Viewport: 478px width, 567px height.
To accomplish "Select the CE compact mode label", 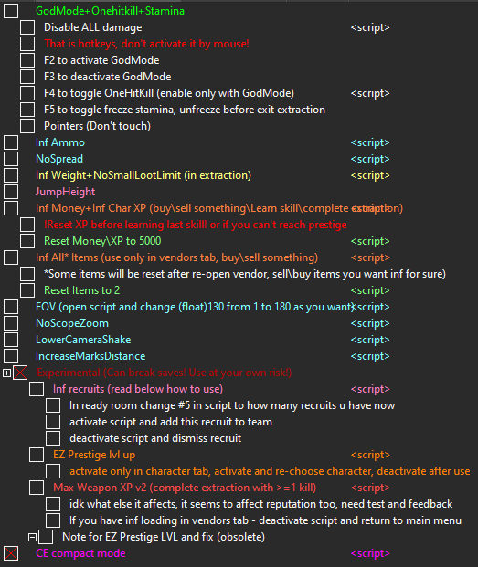I will [x=80, y=553].
